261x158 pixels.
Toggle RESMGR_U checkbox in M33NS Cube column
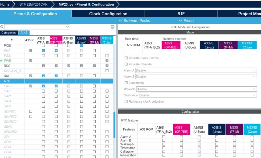point(107,71)
